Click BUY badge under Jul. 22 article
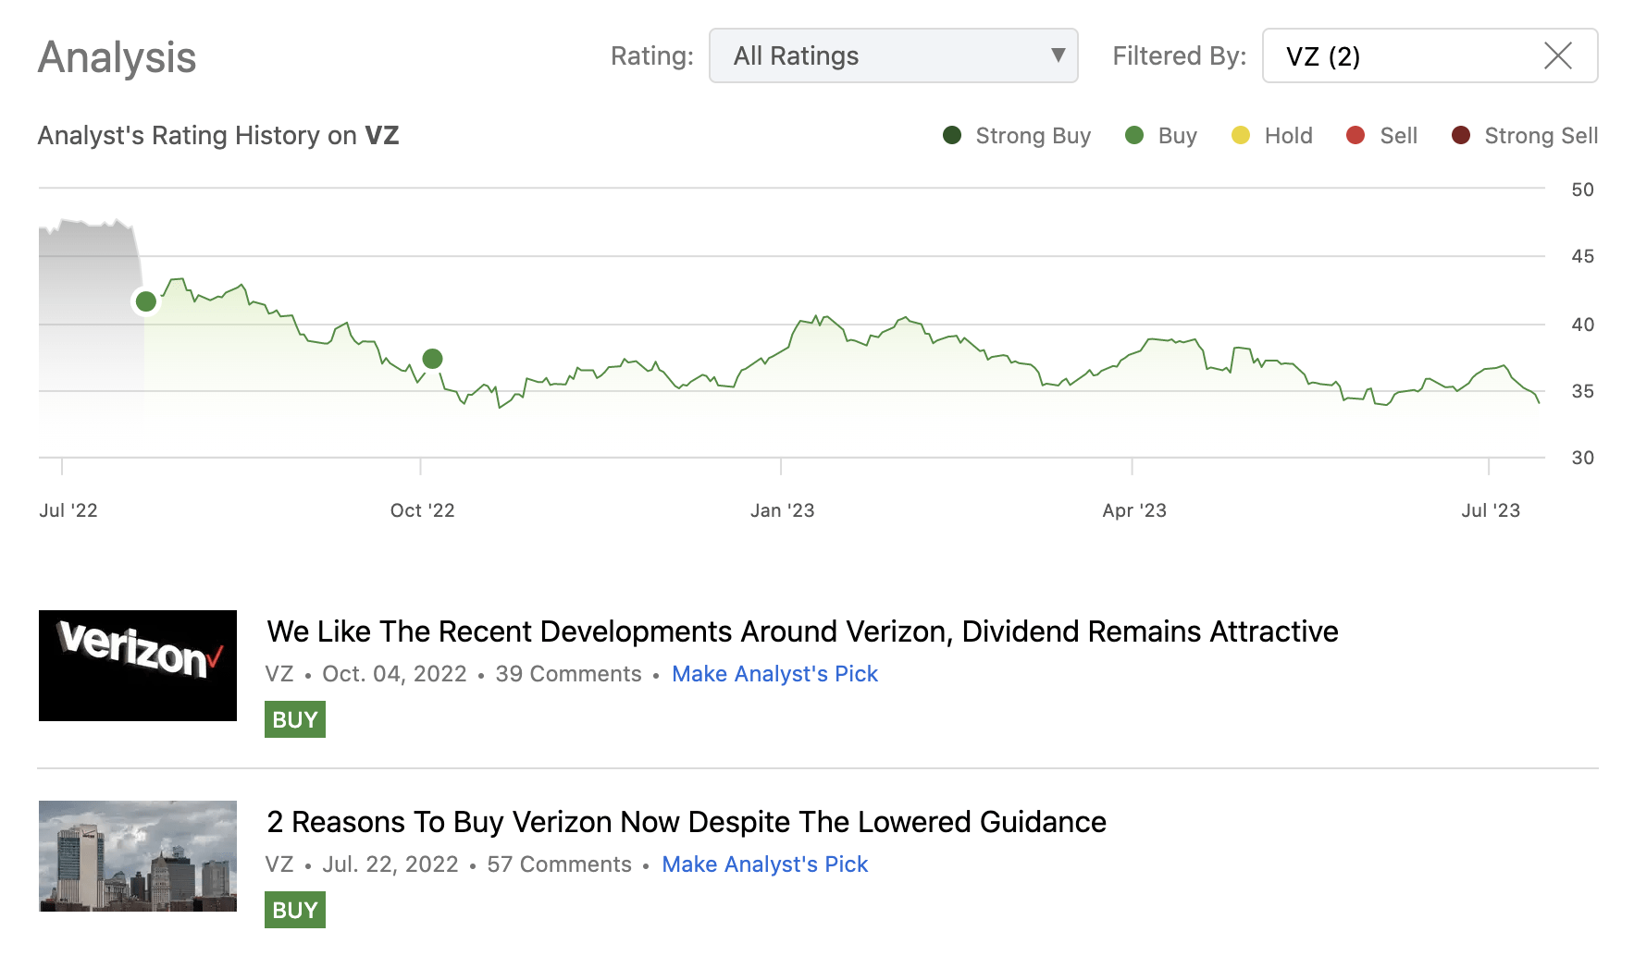The height and width of the screenshot is (956, 1634). [x=295, y=910]
